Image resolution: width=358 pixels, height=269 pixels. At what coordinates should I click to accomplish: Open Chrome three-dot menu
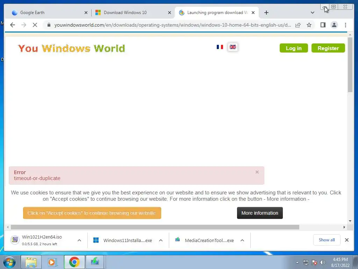tap(345, 25)
